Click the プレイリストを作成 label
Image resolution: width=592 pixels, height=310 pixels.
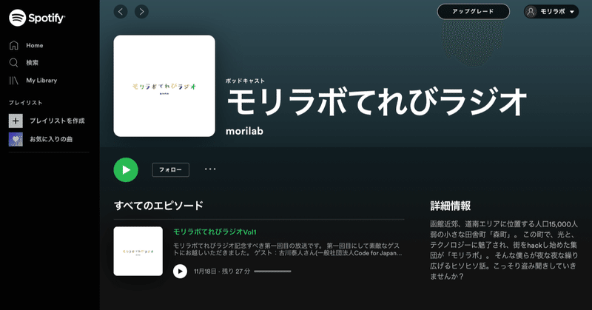click(x=57, y=121)
